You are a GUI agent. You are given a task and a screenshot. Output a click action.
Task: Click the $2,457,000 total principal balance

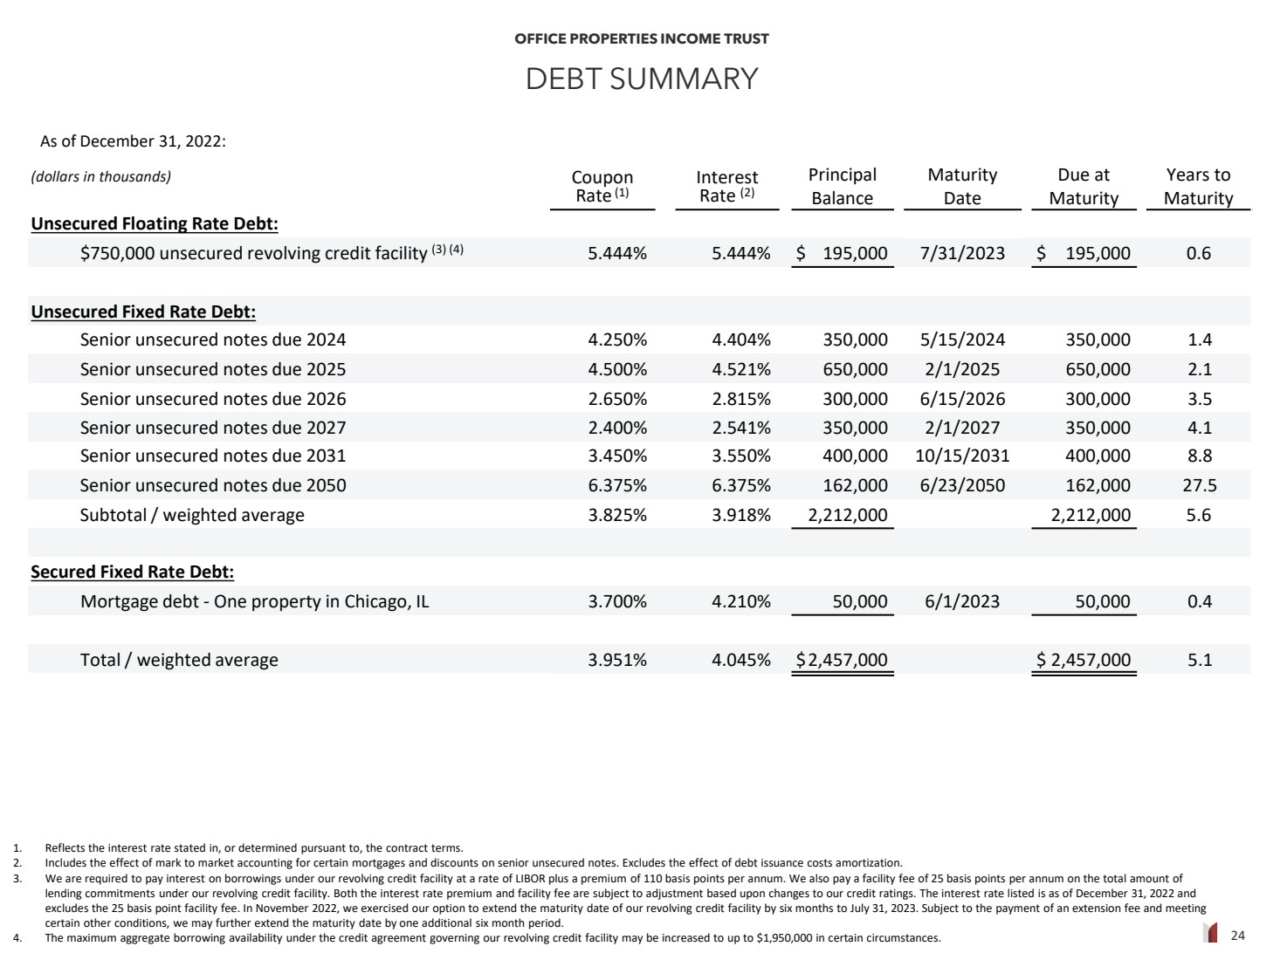click(842, 660)
